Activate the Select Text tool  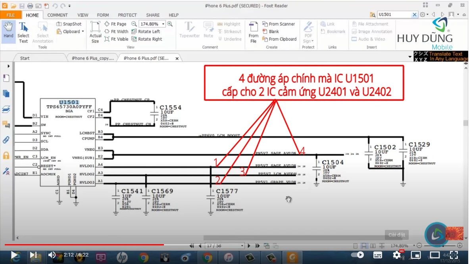pyautogui.click(x=23, y=32)
